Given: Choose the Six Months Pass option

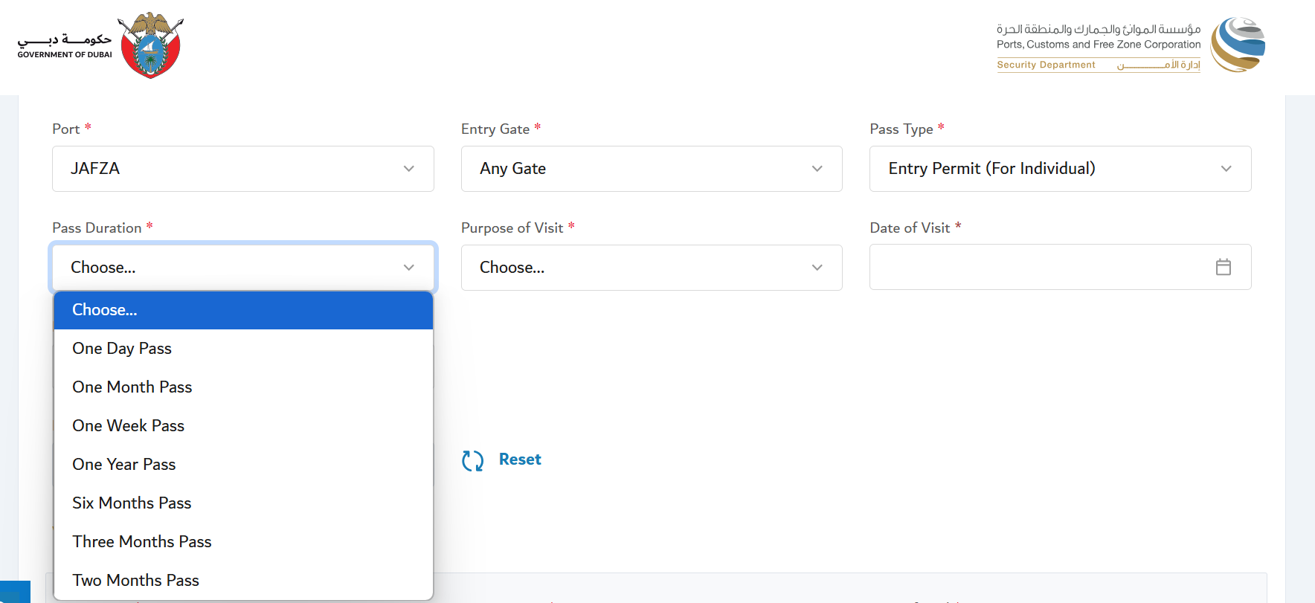Looking at the screenshot, I should [132, 503].
